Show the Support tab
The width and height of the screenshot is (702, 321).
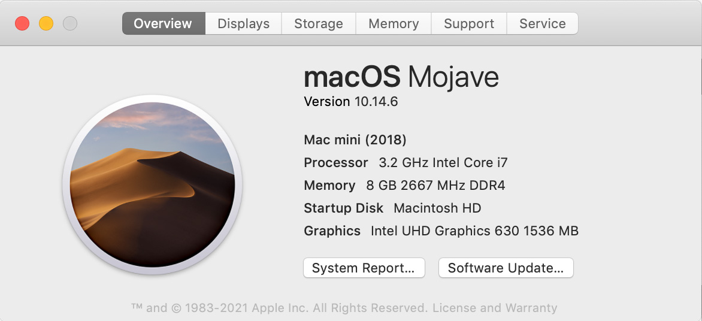coord(469,23)
